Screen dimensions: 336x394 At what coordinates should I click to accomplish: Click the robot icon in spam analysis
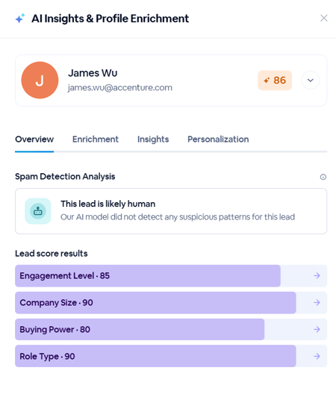(38, 211)
